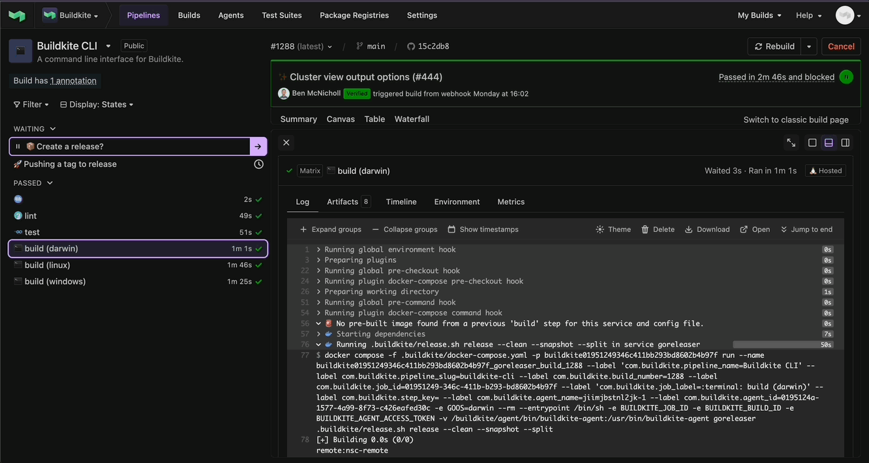Open the Agents menu item
Image resolution: width=869 pixels, height=463 pixels.
(231, 15)
